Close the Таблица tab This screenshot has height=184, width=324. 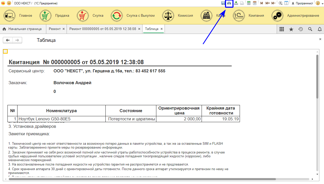[x=161, y=29]
